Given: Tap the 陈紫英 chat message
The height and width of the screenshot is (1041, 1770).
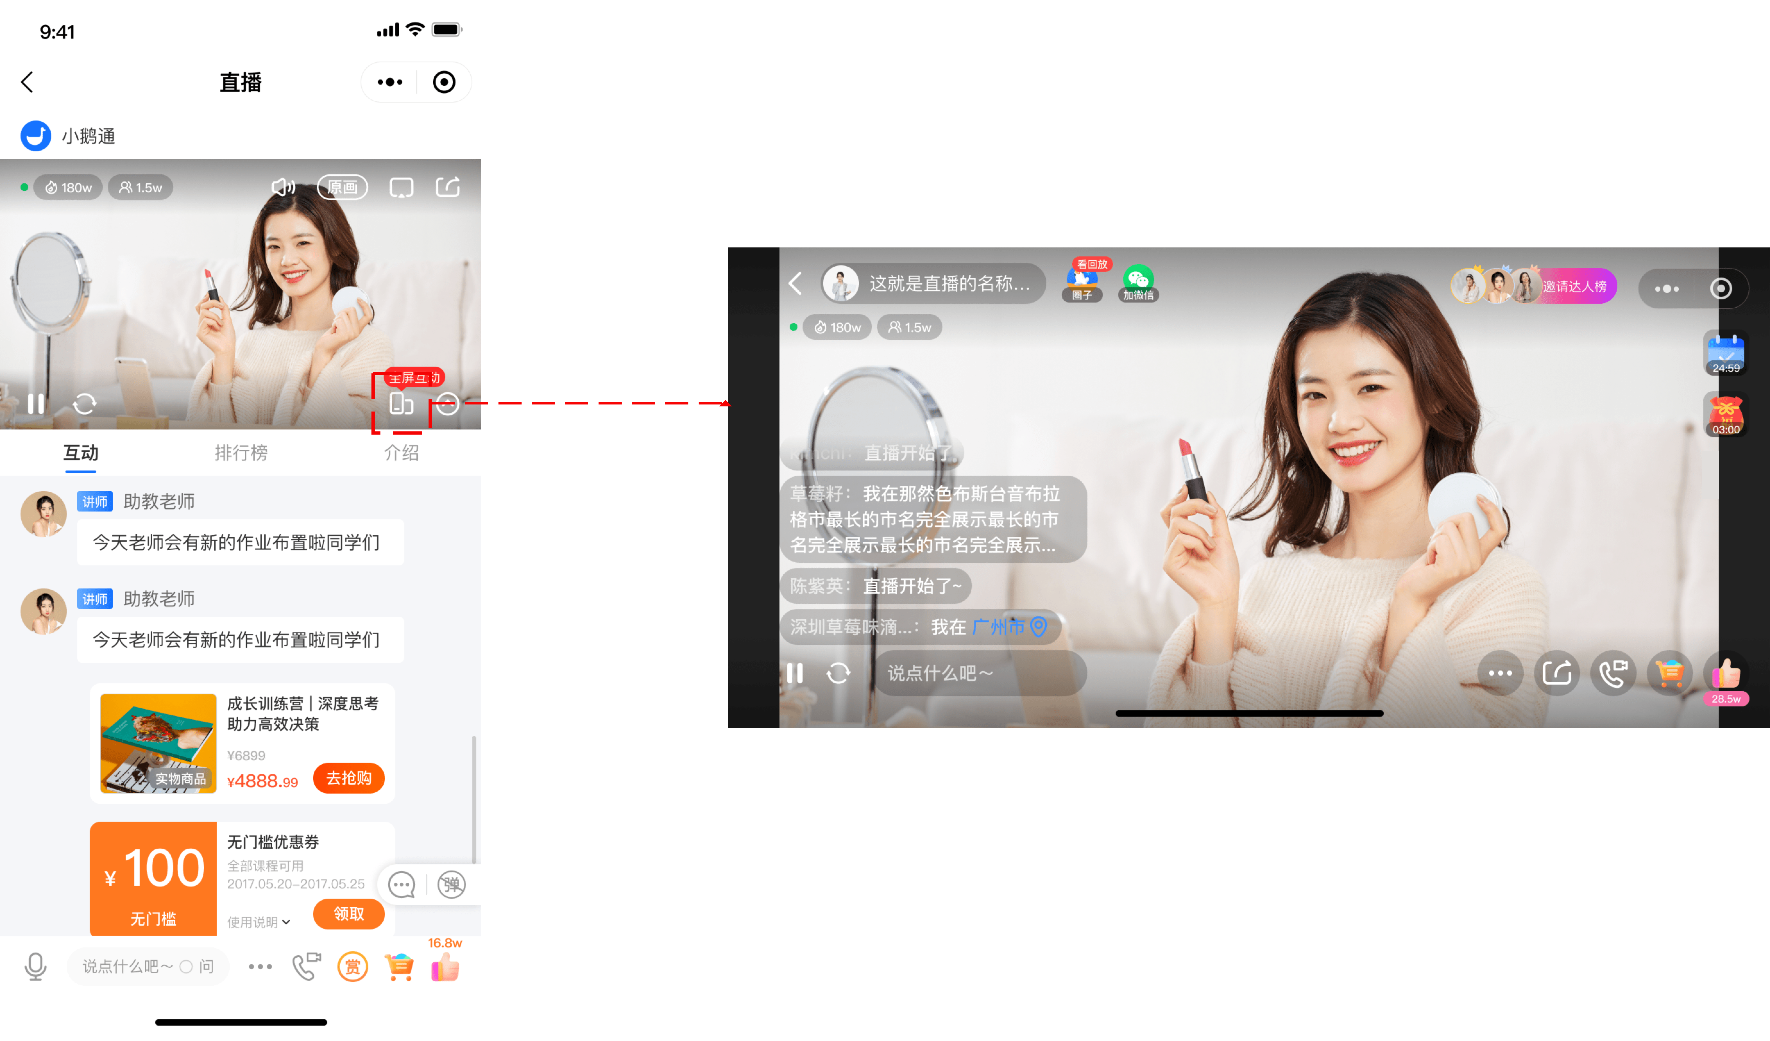Looking at the screenshot, I should point(876,586).
